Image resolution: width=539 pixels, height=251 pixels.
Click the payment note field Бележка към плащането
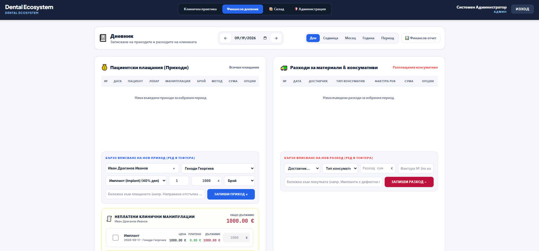pos(155,194)
